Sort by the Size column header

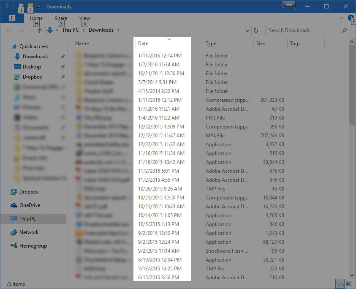pyautogui.click(x=261, y=44)
